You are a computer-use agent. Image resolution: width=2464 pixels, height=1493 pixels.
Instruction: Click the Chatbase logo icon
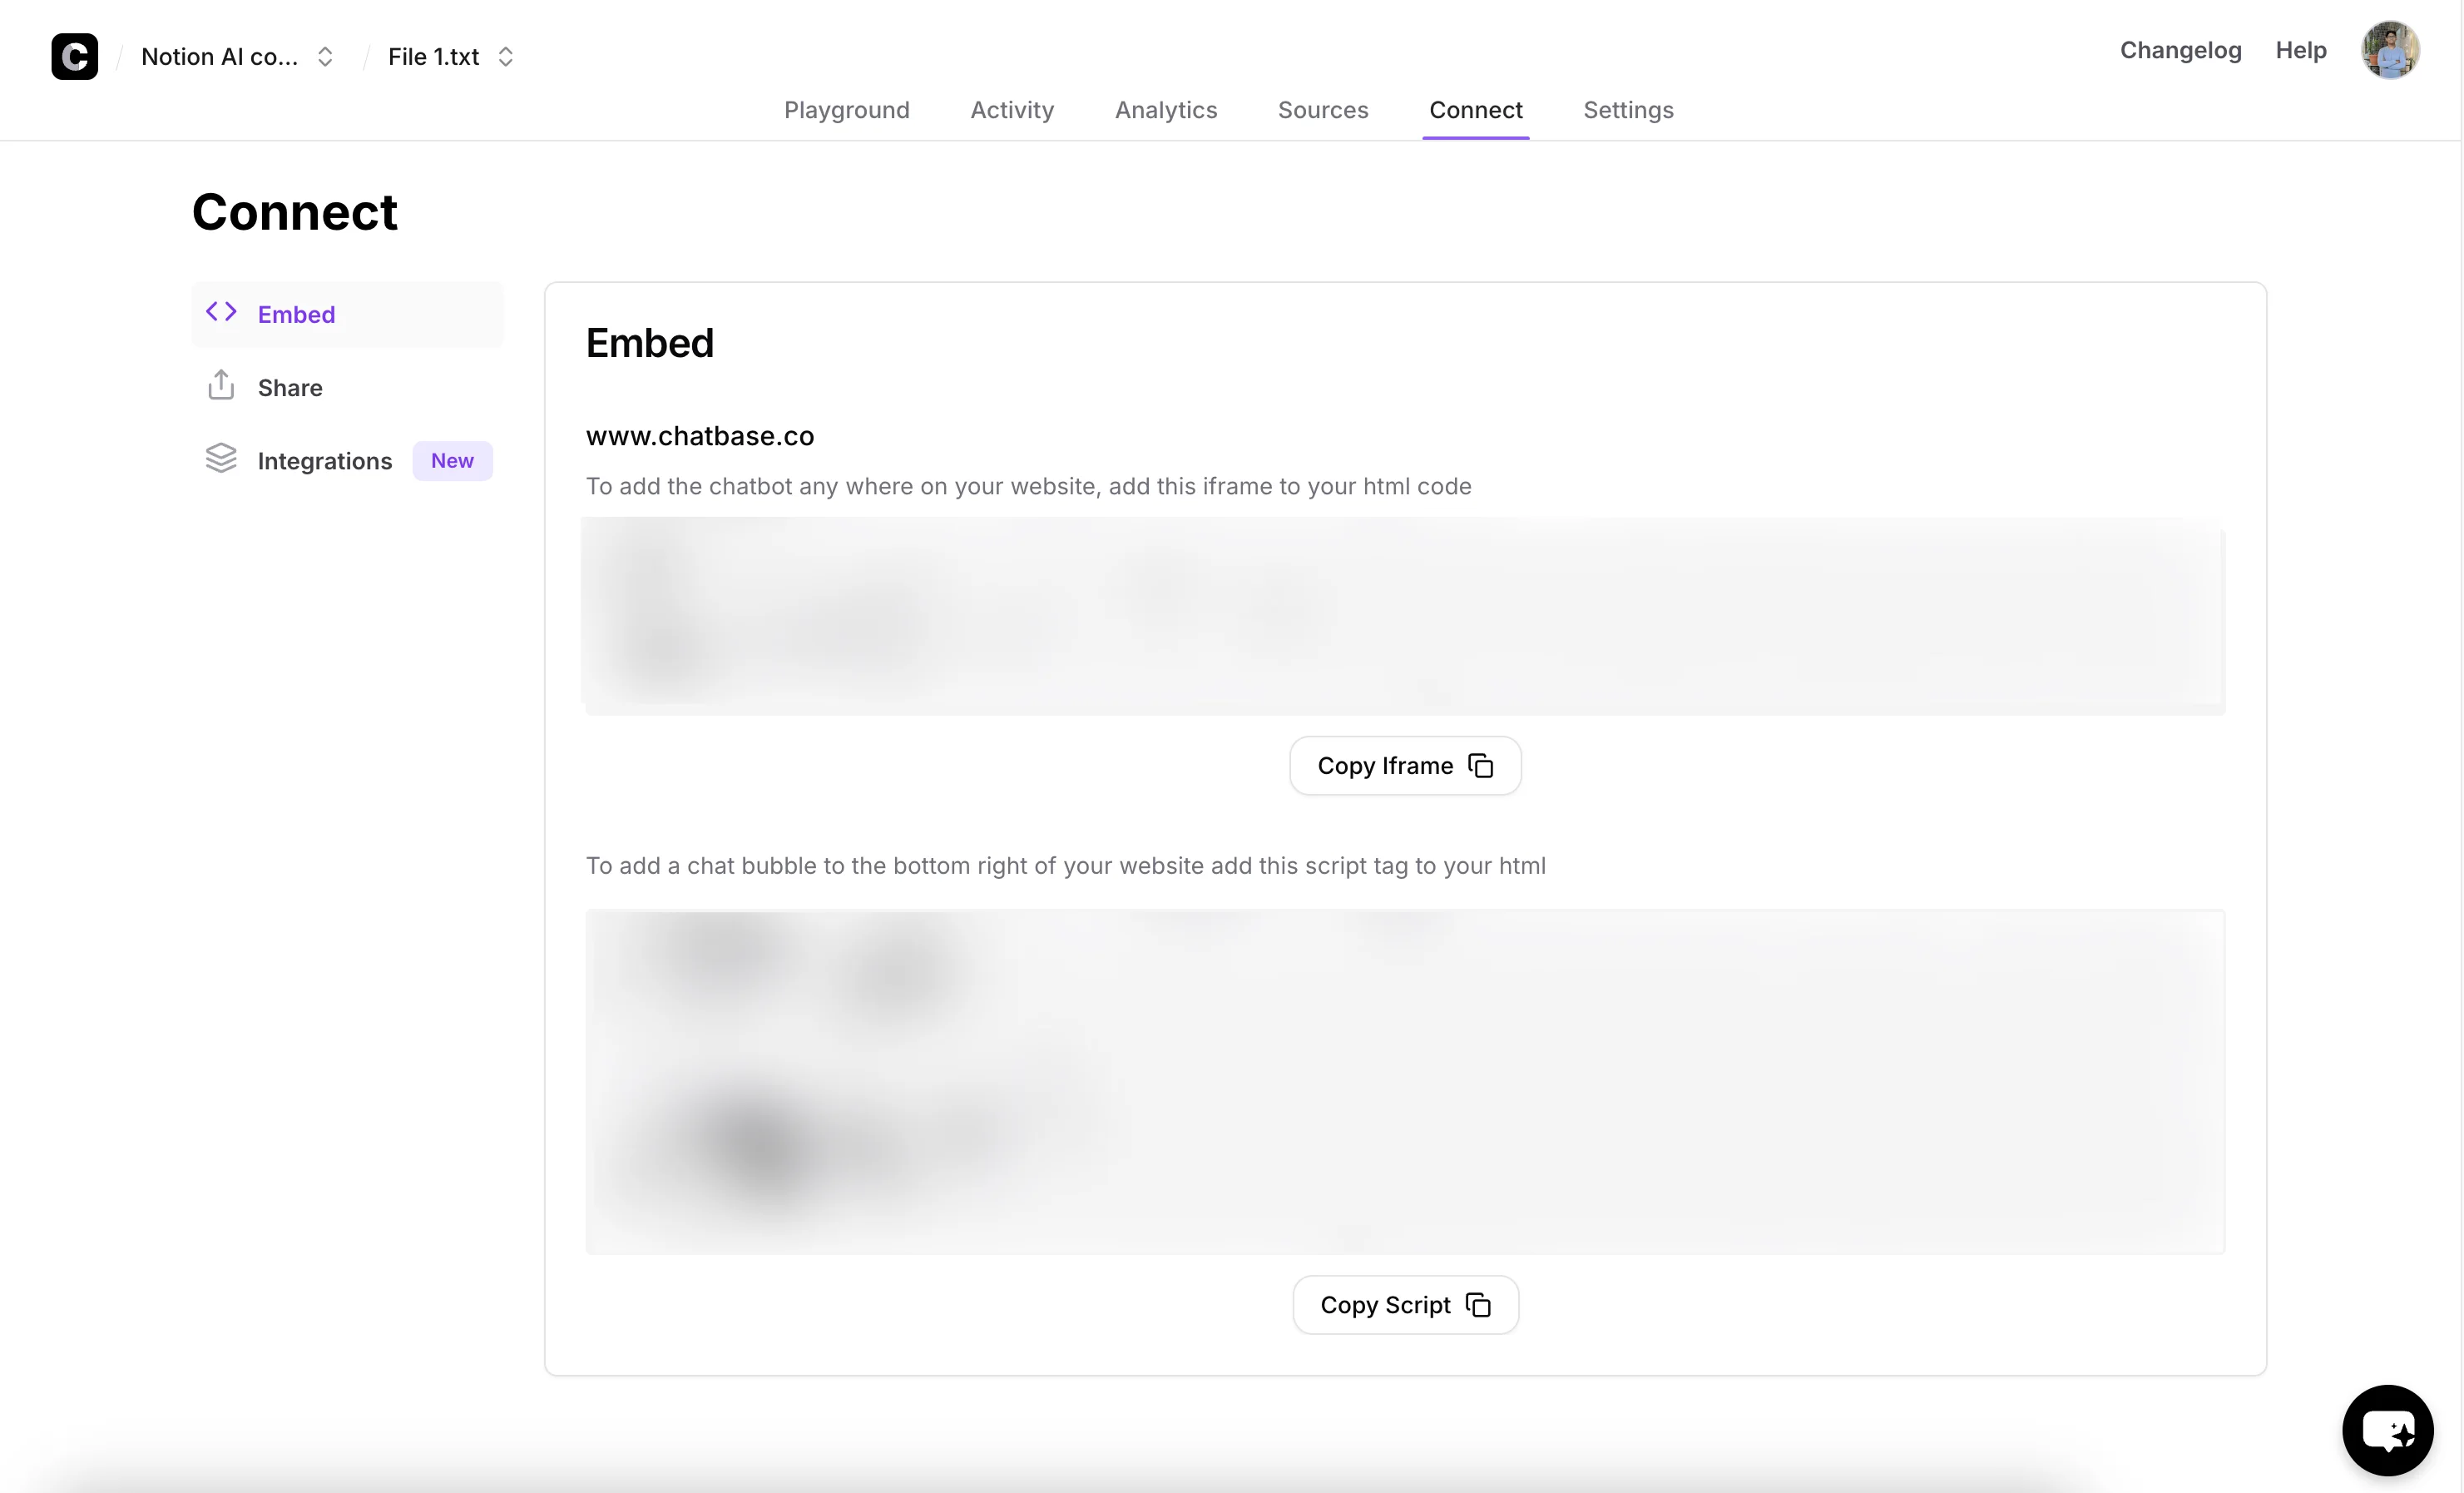click(x=74, y=56)
